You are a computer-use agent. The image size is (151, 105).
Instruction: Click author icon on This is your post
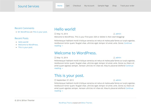(114, 80)
